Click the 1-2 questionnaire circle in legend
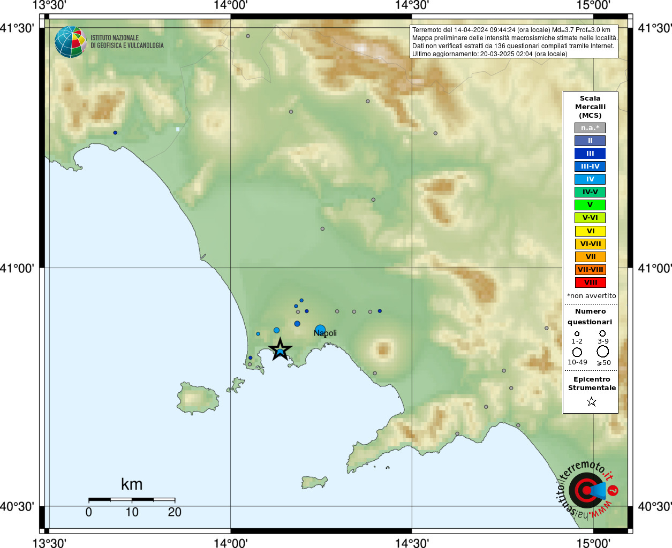 (x=577, y=333)
